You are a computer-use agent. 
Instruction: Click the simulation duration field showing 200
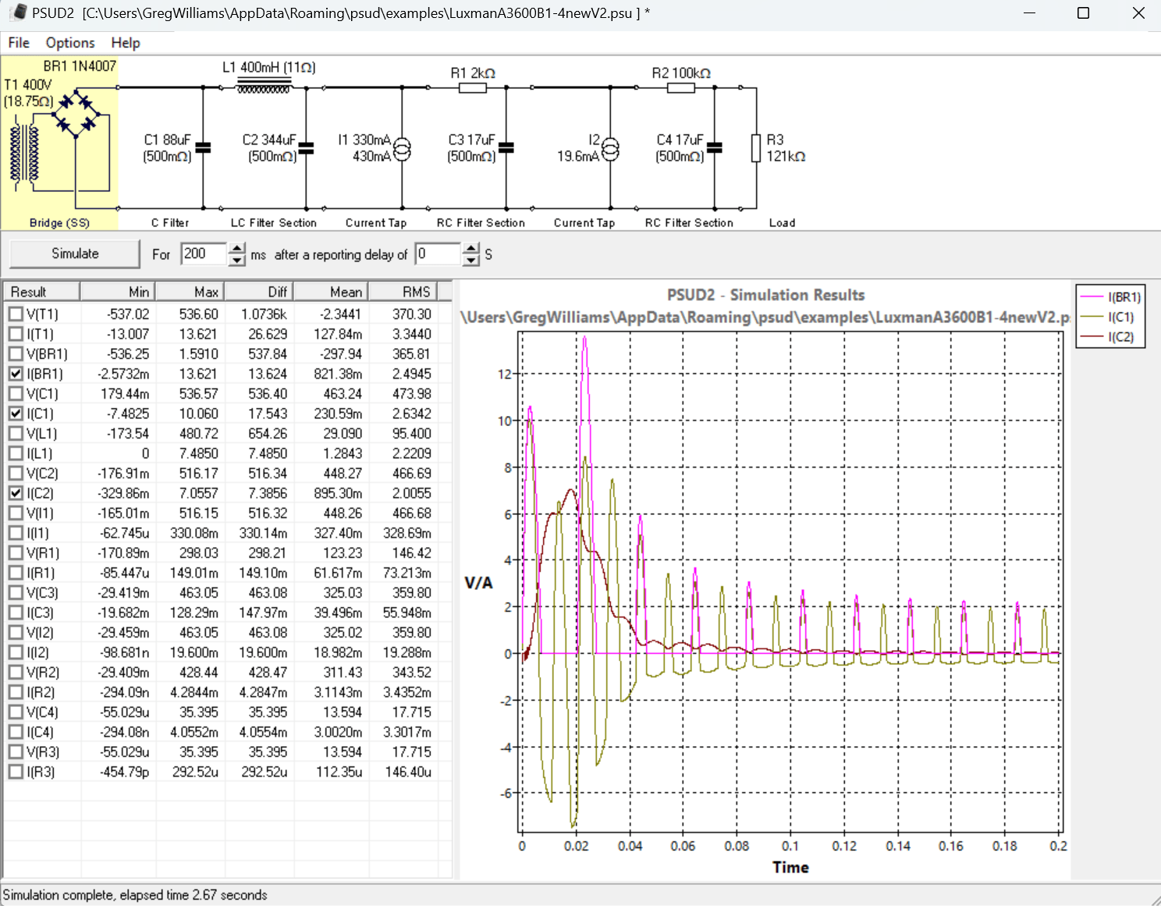pos(204,254)
